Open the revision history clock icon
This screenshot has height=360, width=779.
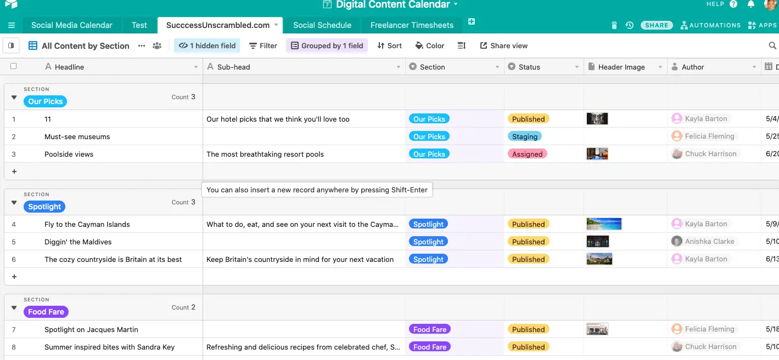630,25
